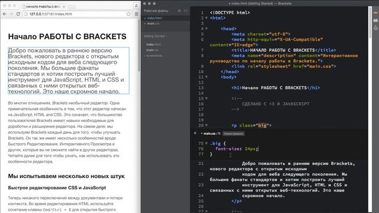379x213 pixels.
Task: Collapse the body tag on line 11
Action: pos(207,77)
